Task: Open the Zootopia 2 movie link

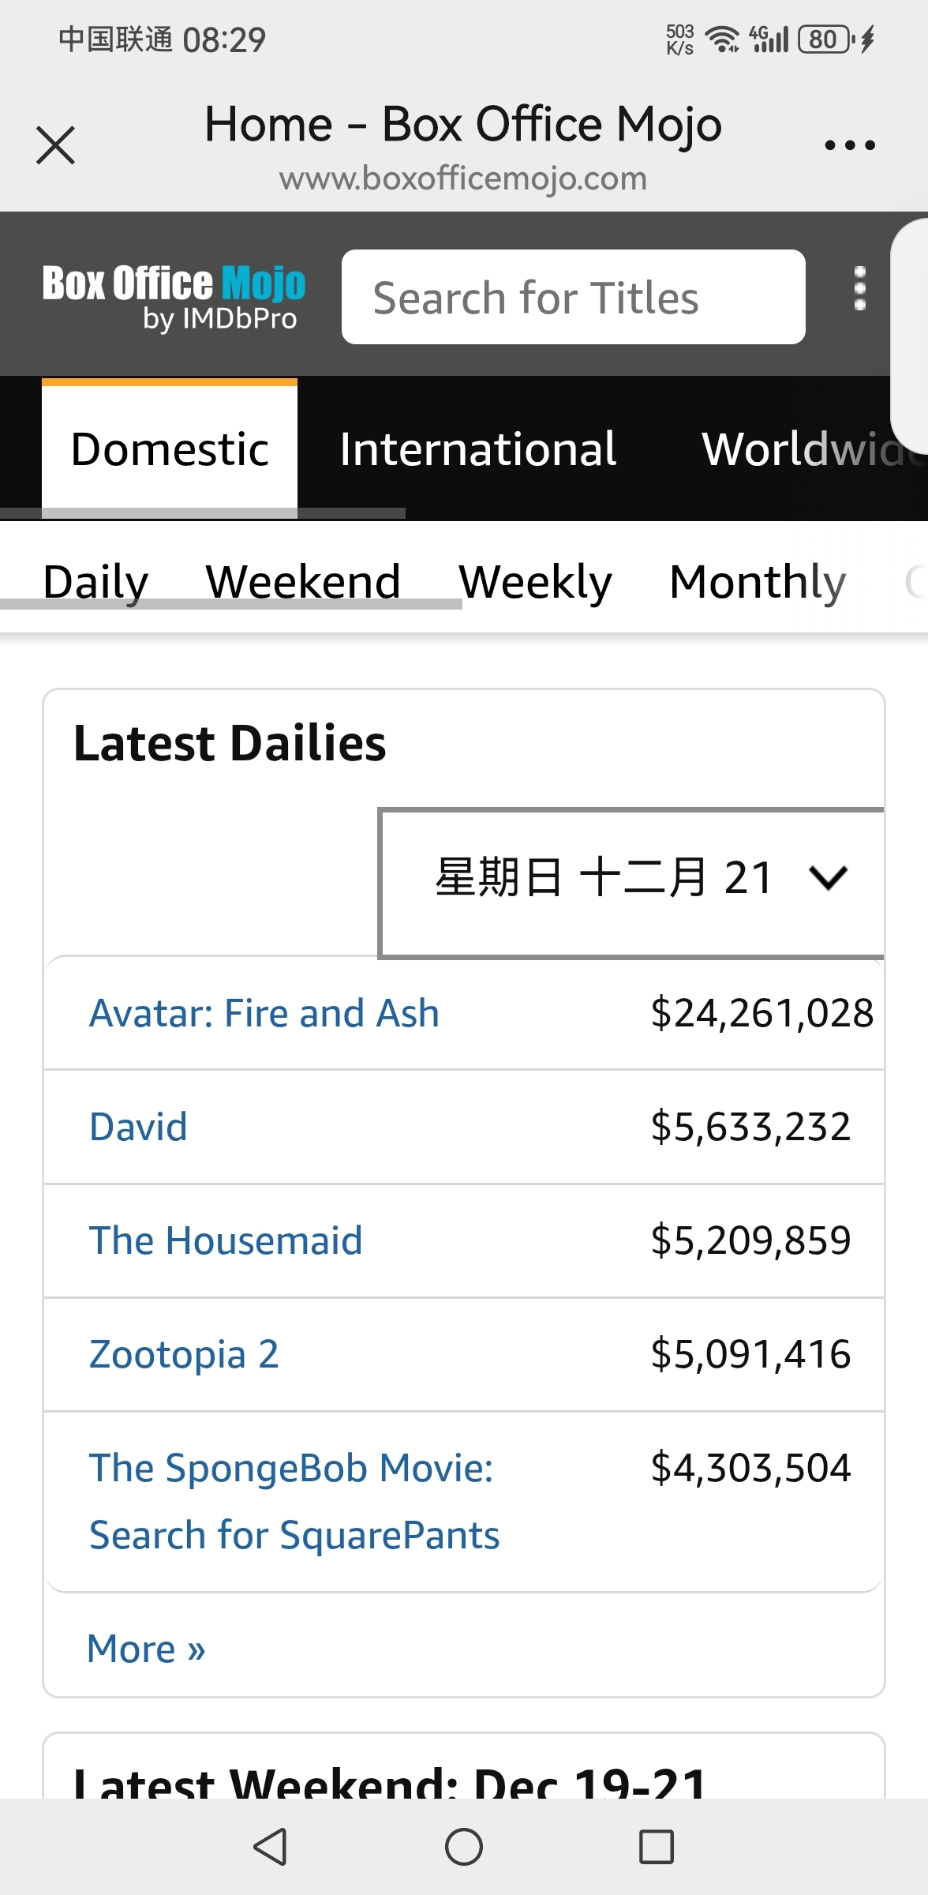Action: click(x=184, y=1354)
